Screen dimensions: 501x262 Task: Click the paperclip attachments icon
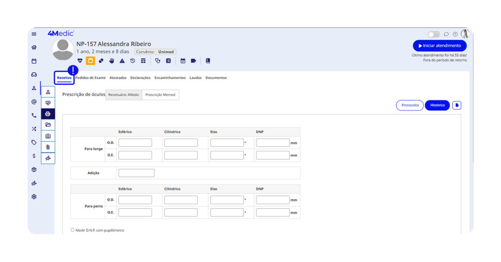(48, 147)
